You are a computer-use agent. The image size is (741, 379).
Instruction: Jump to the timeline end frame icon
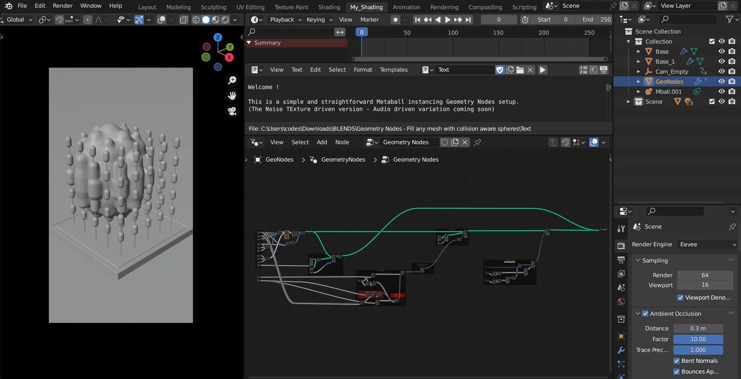click(468, 19)
